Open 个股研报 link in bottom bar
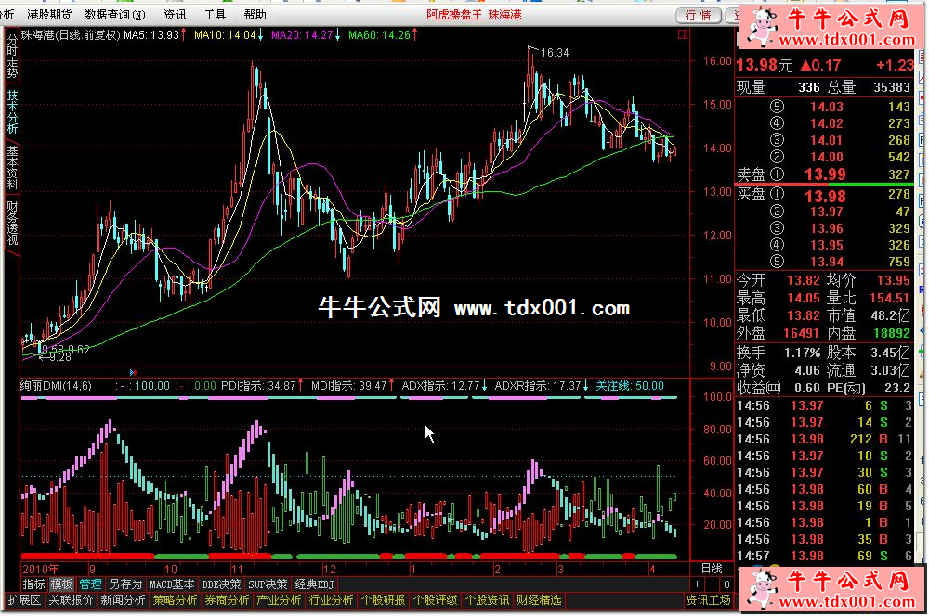This screenshot has height=616, width=929. tap(383, 600)
